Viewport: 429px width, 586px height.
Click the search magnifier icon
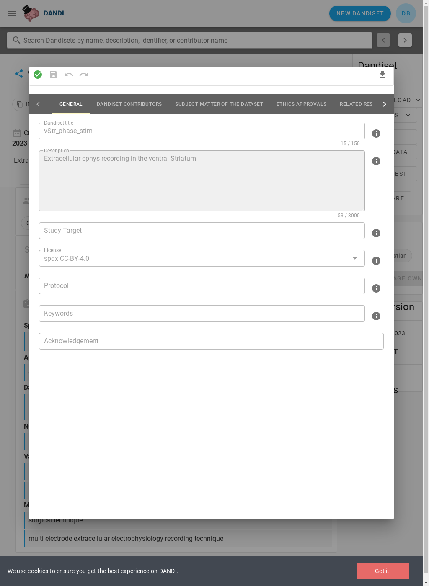[x=16, y=40]
